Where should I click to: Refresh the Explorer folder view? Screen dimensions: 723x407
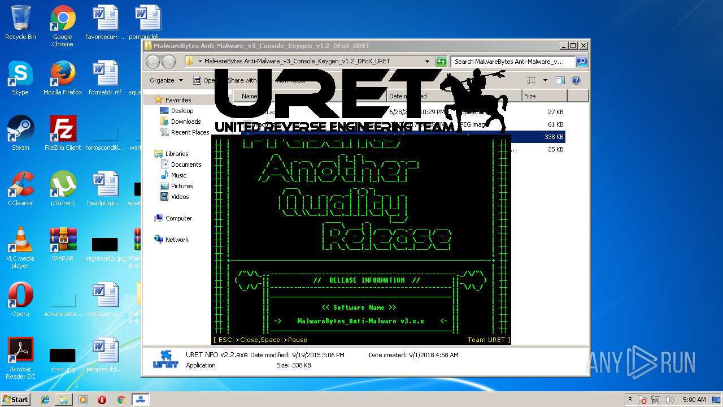(442, 61)
